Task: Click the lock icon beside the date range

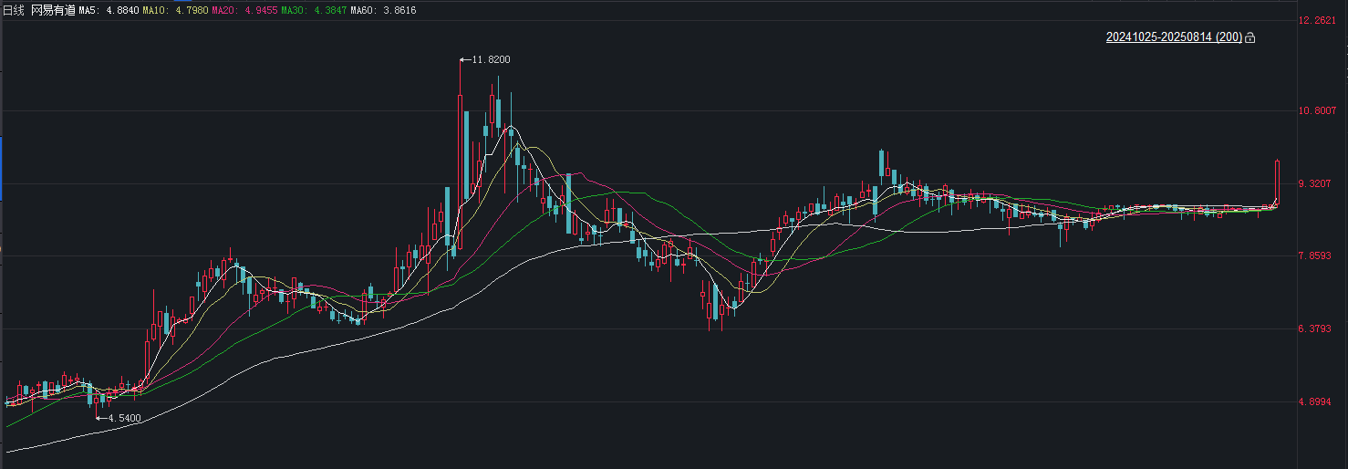Action: [x=1250, y=37]
